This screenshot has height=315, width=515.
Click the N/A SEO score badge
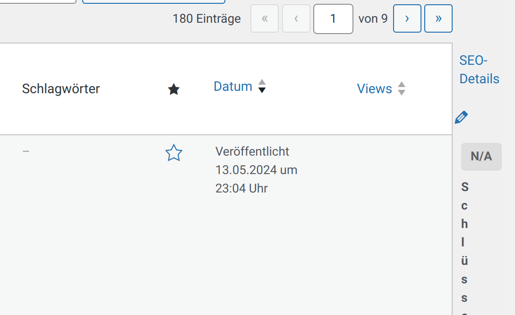(481, 157)
